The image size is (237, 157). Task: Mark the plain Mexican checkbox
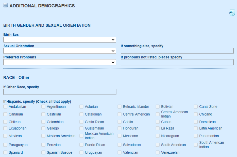pos(5,136)
